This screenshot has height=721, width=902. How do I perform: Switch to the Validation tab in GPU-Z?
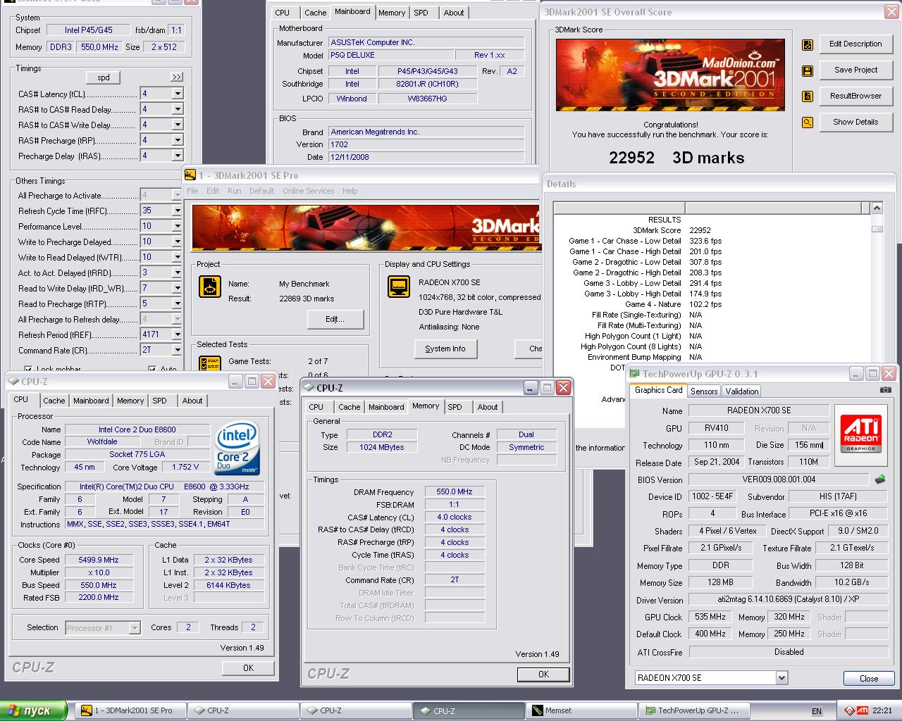click(742, 391)
